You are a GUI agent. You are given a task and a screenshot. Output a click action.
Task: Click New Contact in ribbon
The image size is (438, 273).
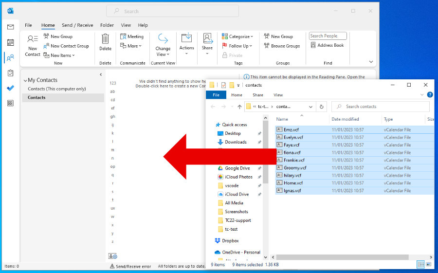click(33, 46)
